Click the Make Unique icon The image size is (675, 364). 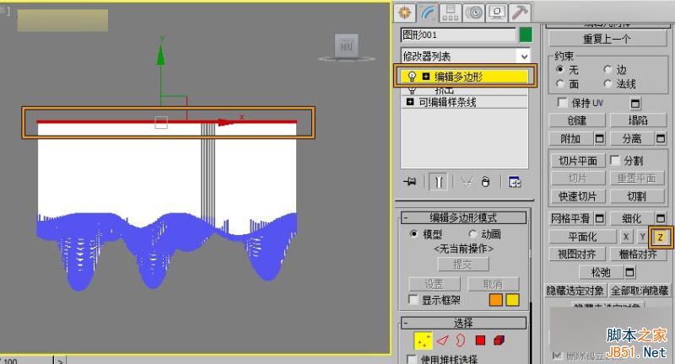coord(467,182)
